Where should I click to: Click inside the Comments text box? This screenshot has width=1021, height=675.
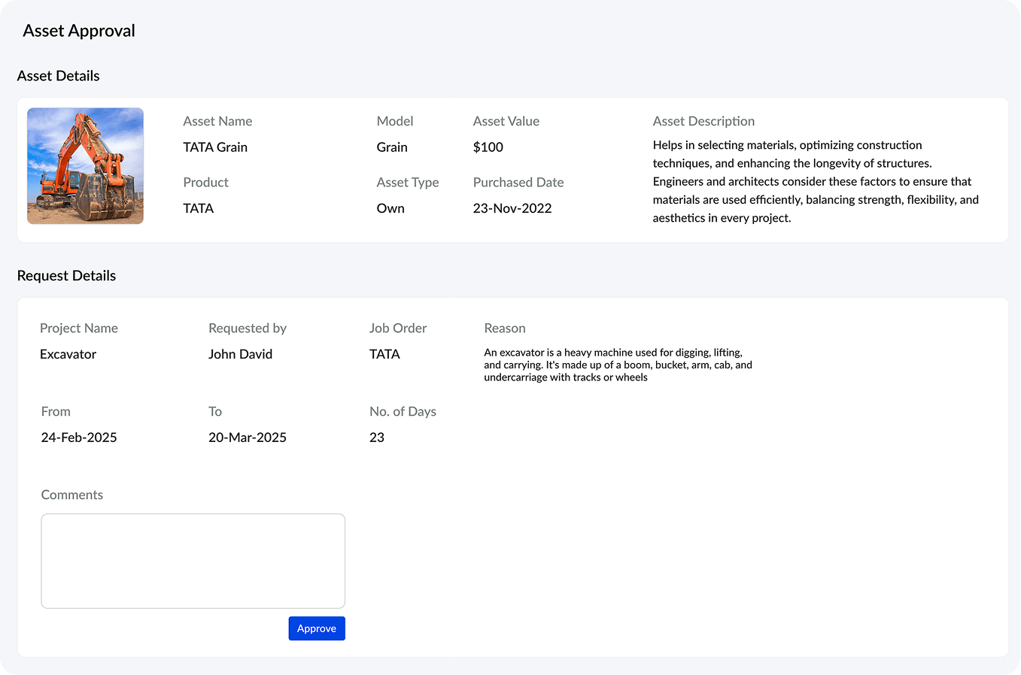tap(192, 560)
